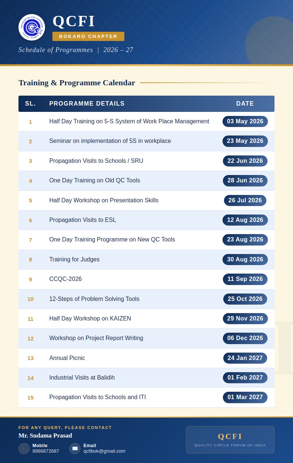This screenshot has width=293, height=463.
Task: Click the phone icon in footer
Action: (x=24, y=449)
